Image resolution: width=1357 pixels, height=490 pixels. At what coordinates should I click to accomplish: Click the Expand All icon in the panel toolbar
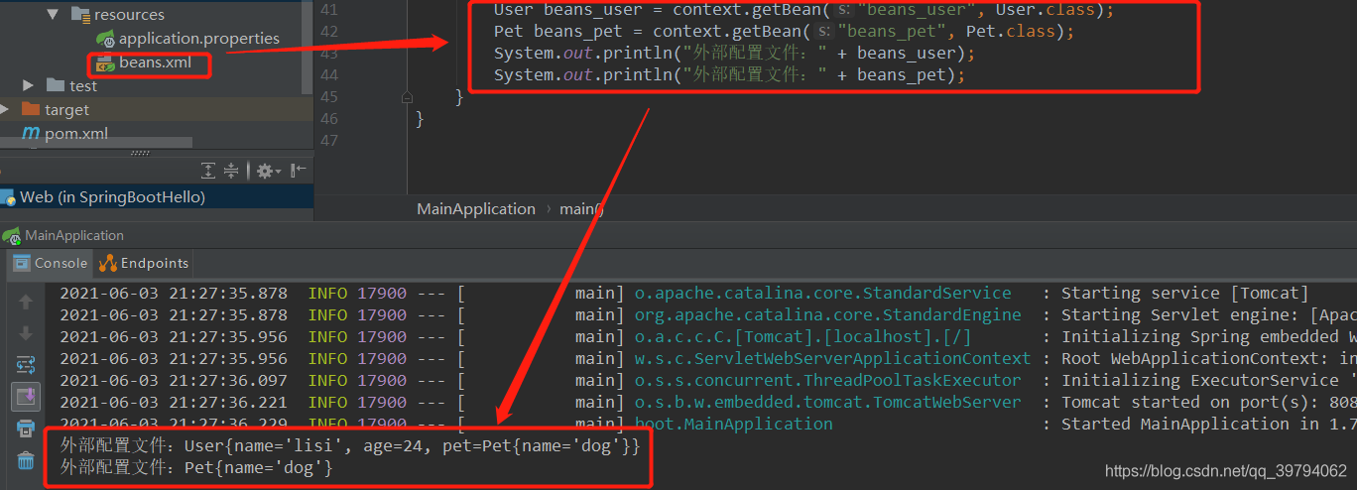[208, 171]
